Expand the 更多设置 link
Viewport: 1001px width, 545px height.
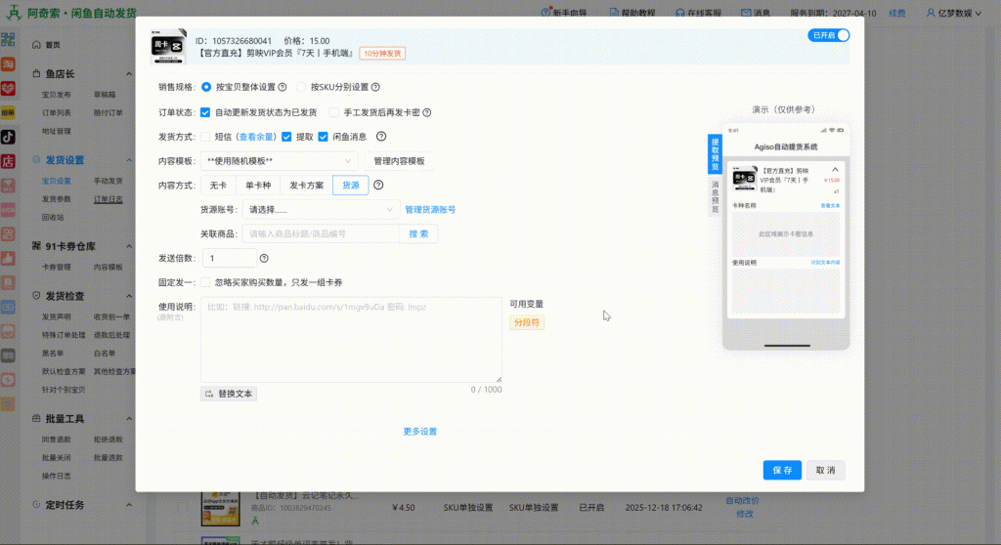420,432
